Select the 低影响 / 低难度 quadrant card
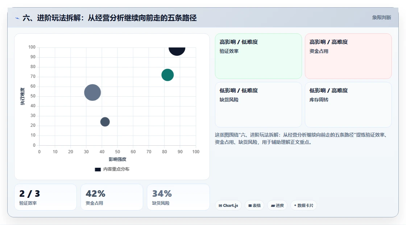406x225 pixels. (258, 105)
